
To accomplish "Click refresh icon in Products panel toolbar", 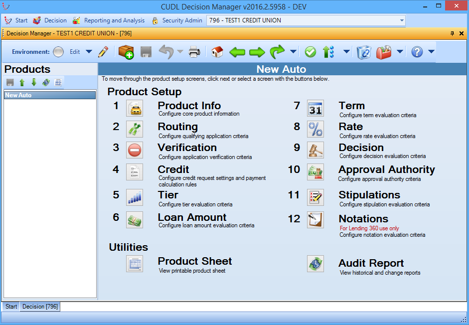I will tap(46, 82).
